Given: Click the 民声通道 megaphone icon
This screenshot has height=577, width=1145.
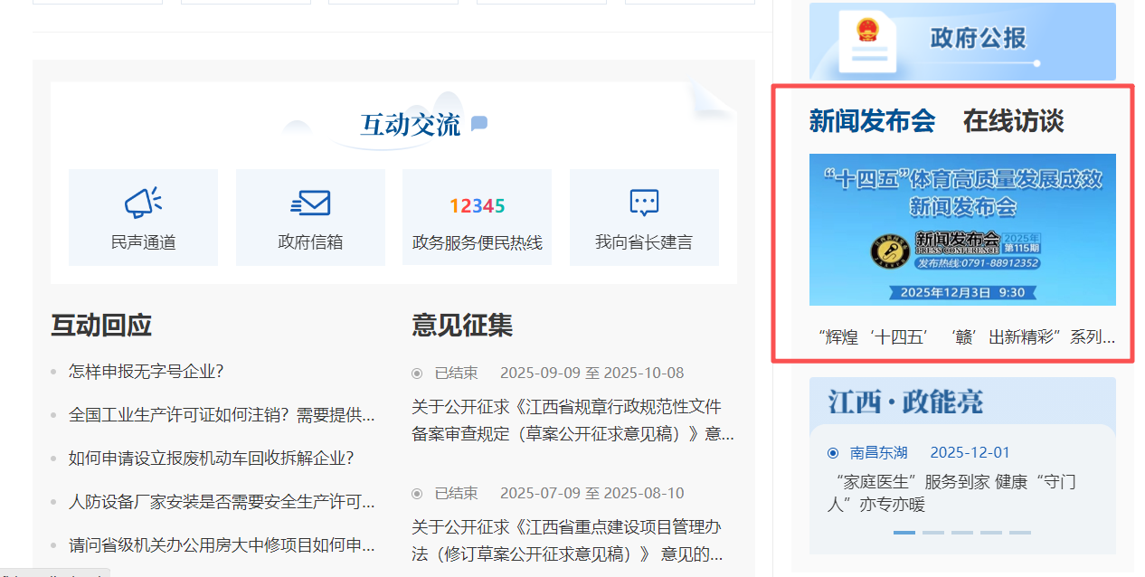Looking at the screenshot, I should (143, 203).
